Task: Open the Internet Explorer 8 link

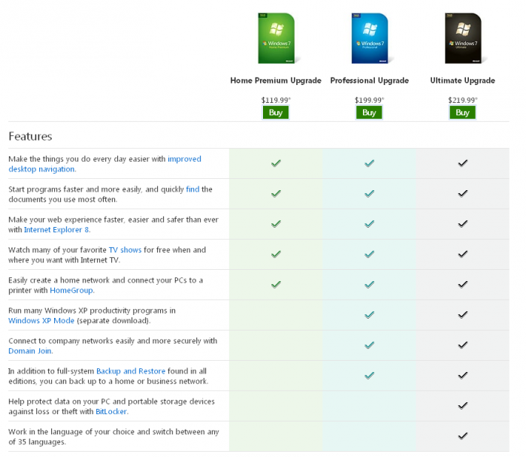Action: 57,230
